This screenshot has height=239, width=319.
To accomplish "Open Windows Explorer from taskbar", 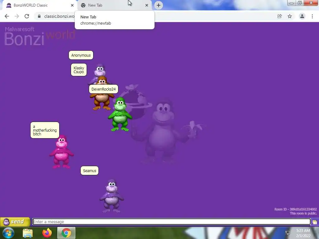I will (28, 233).
